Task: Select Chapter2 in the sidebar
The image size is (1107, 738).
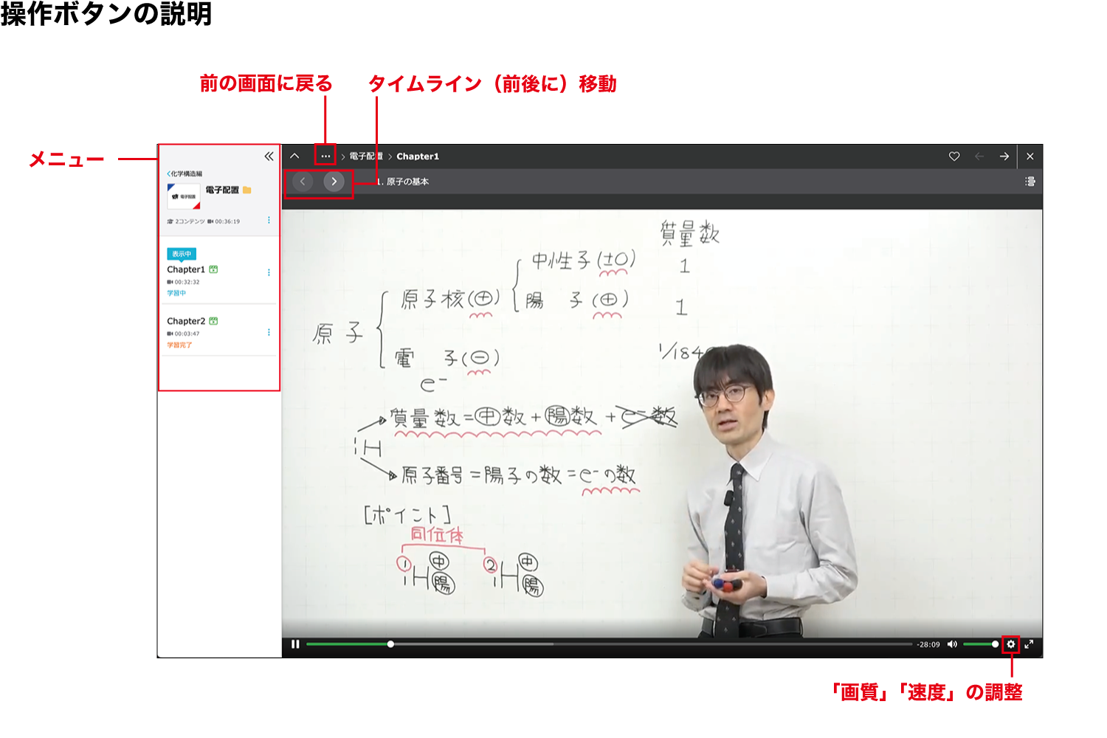Action: (186, 321)
